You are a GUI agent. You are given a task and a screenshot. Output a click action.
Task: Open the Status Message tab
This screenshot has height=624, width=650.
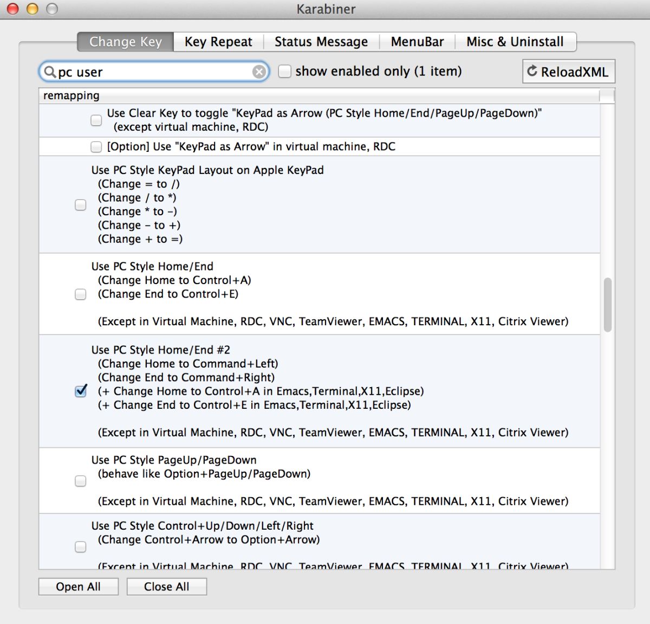pos(321,42)
